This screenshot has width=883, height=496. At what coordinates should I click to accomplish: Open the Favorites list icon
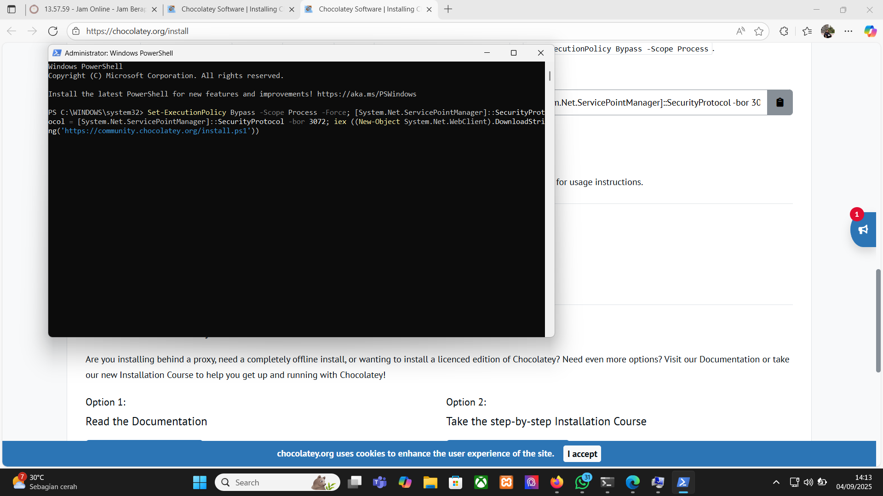pyautogui.click(x=807, y=31)
